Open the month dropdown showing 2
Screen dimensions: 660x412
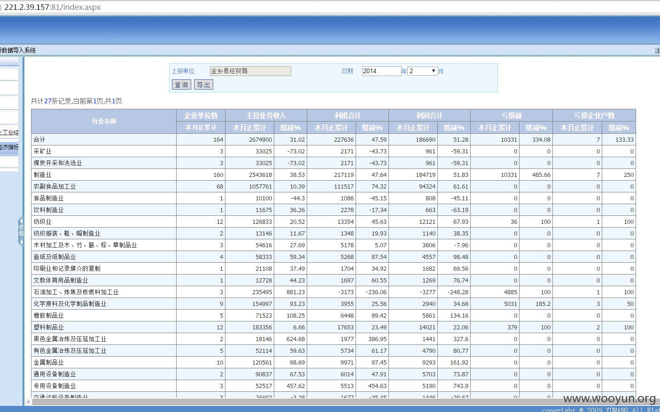coord(422,71)
